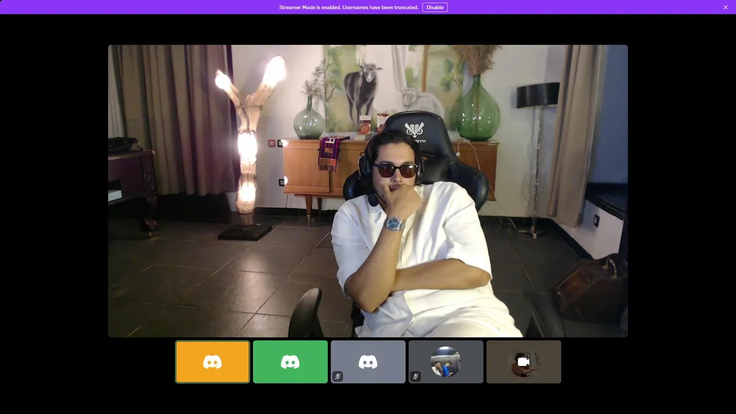Select the orange participant tile
Image resolution: width=736 pixels, height=414 pixels.
point(213,362)
